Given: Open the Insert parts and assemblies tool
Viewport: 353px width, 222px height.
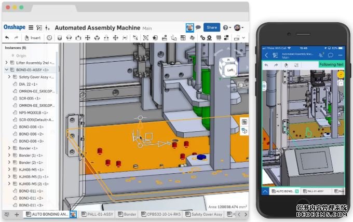Looking at the screenshot, I should pyautogui.click(x=32, y=38).
